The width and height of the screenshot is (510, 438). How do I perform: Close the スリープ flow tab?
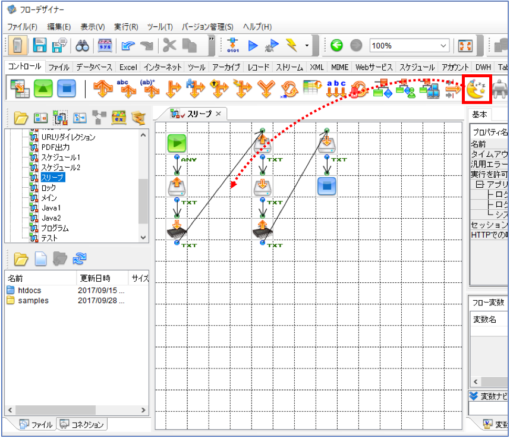coord(218,114)
